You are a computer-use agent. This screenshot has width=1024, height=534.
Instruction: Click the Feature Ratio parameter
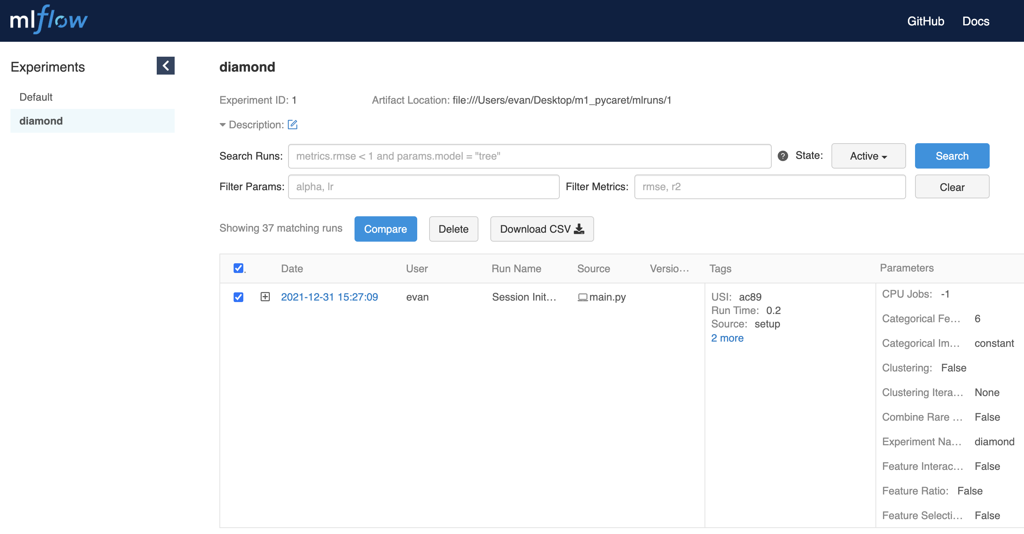tap(932, 491)
